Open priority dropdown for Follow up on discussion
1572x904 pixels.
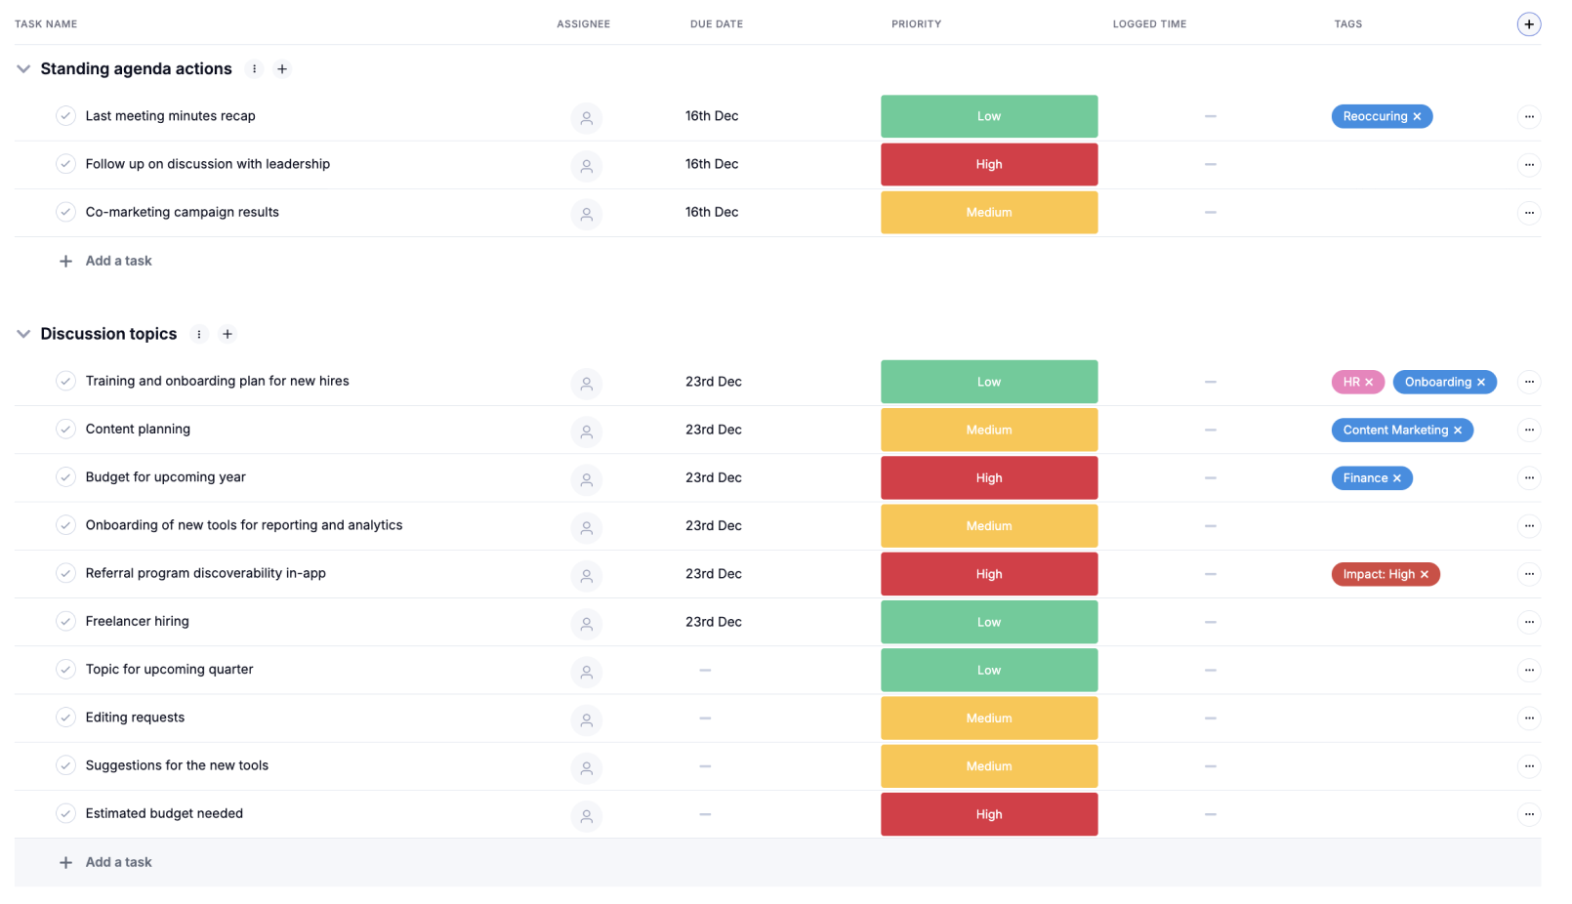(x=988, y=165)
